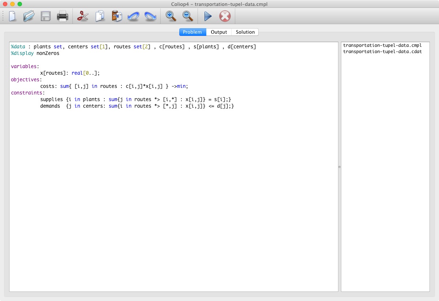Open transportation-tupel-data.cdat from the file list
439x301 pixels.
382,52
